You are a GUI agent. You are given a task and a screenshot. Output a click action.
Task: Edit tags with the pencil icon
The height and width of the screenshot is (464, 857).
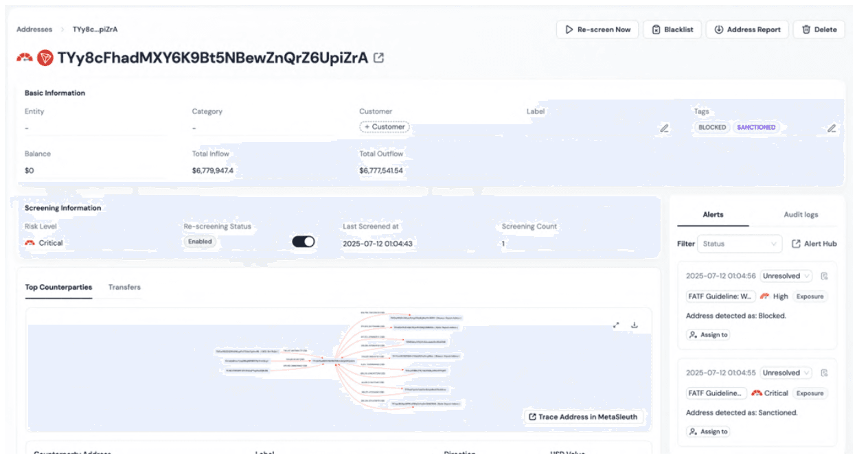point(832,128)
